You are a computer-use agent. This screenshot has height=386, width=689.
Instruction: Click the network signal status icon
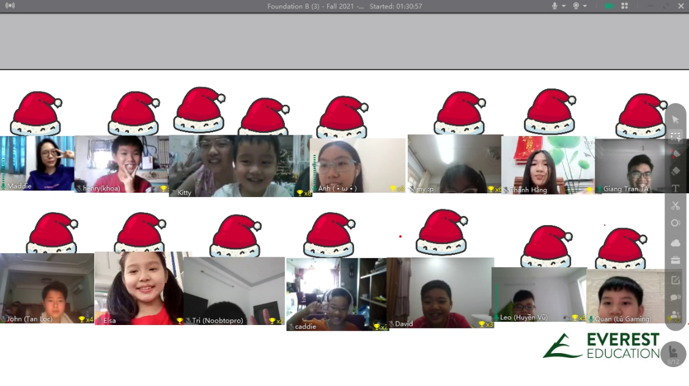(10, 6)
